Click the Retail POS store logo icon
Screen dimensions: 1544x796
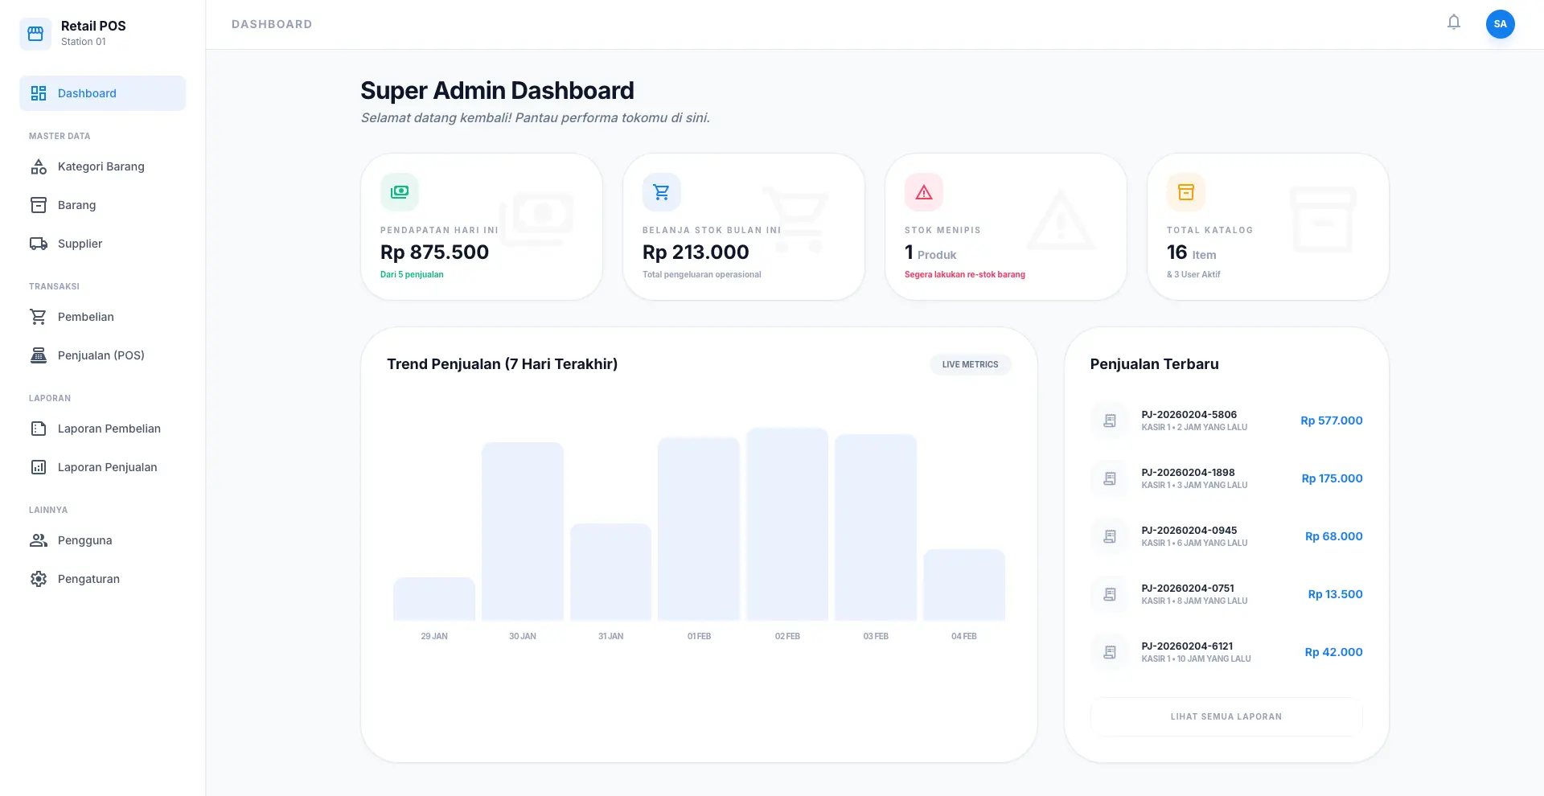[35, 34]
